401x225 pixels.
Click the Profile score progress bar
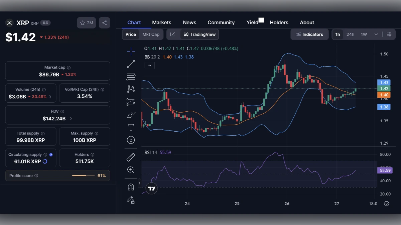(x=83, y=176)
